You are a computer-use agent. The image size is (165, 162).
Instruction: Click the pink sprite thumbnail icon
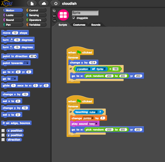click(x=63, y=15)
